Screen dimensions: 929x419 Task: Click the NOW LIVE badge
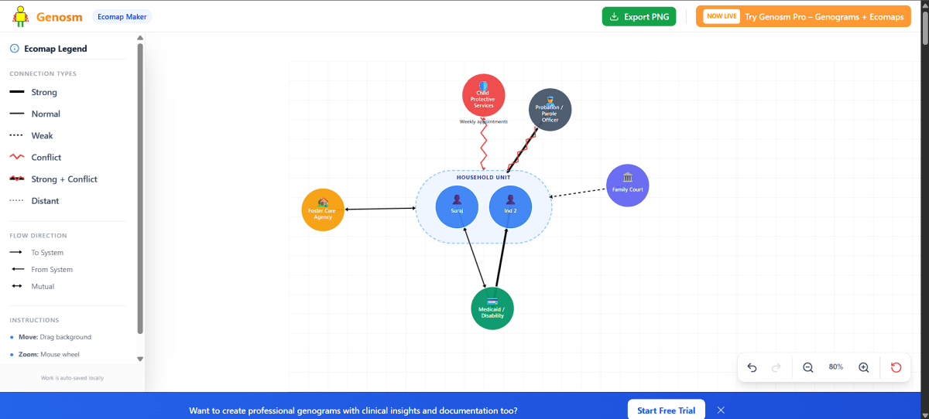(721, 16)
